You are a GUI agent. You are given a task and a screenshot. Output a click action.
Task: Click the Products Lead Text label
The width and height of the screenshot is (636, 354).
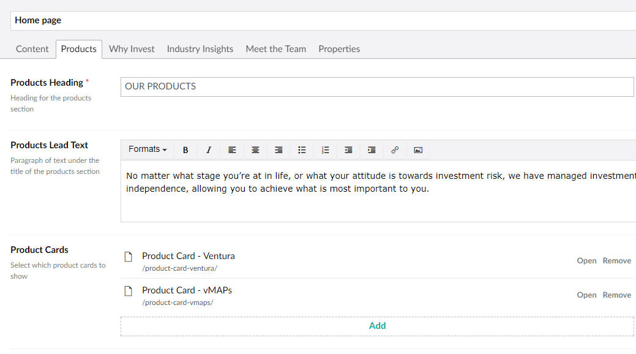[x=49, y=145]
